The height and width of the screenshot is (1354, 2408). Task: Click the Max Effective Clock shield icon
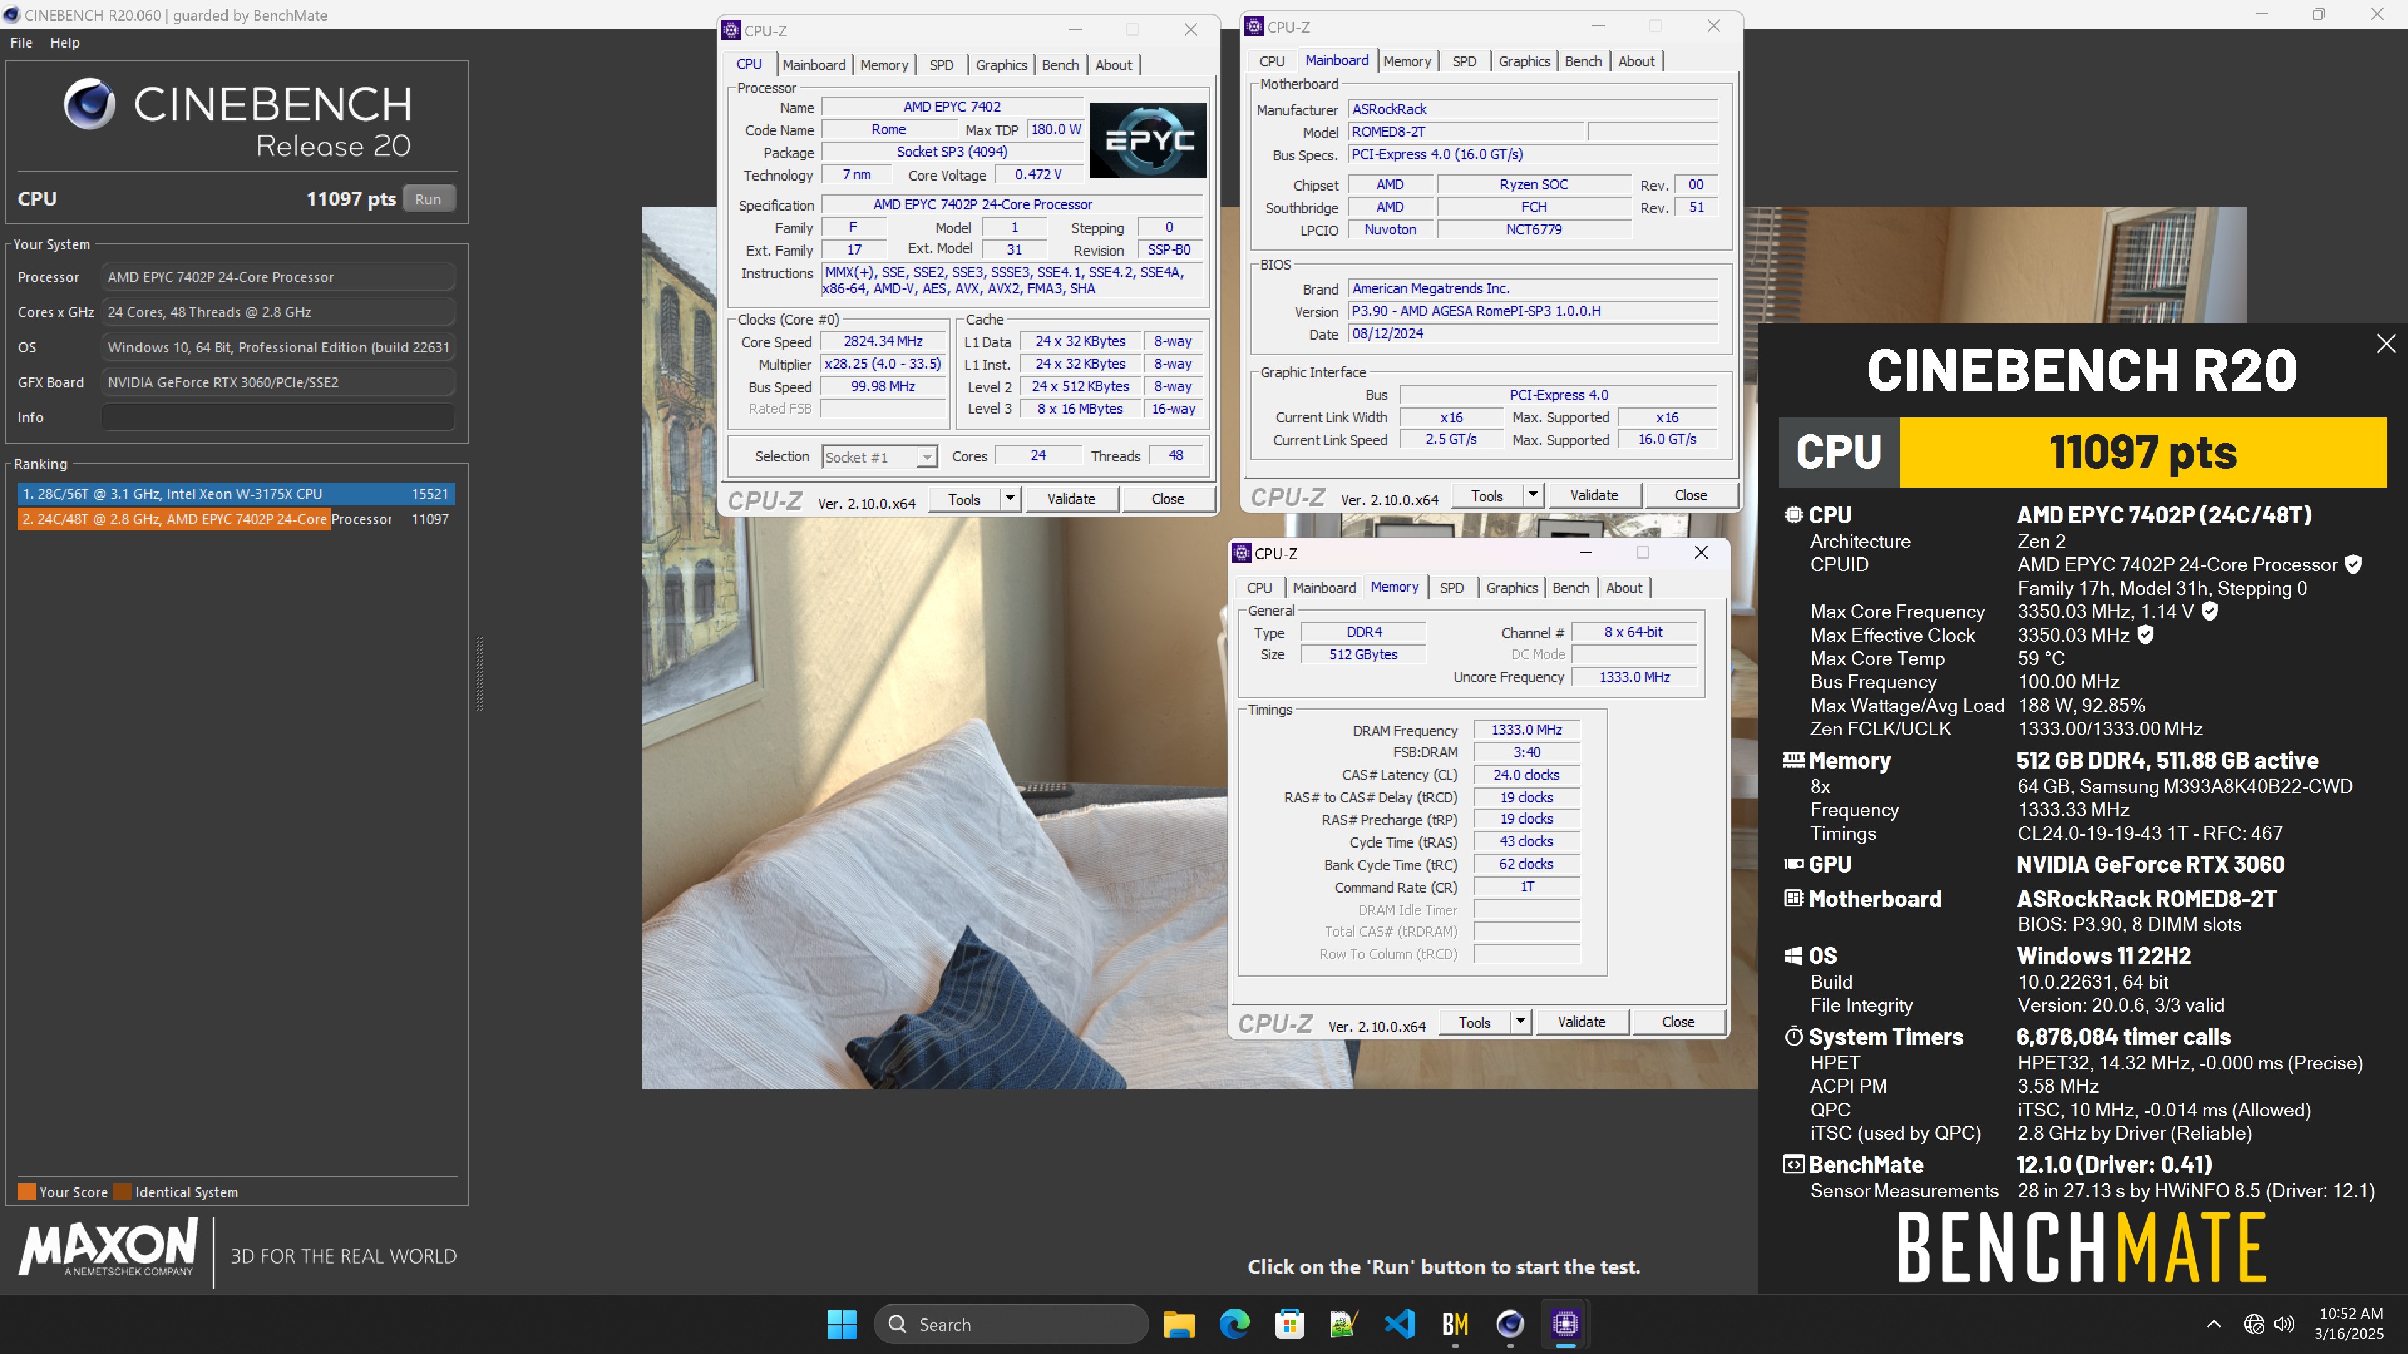click(2147, 634)
